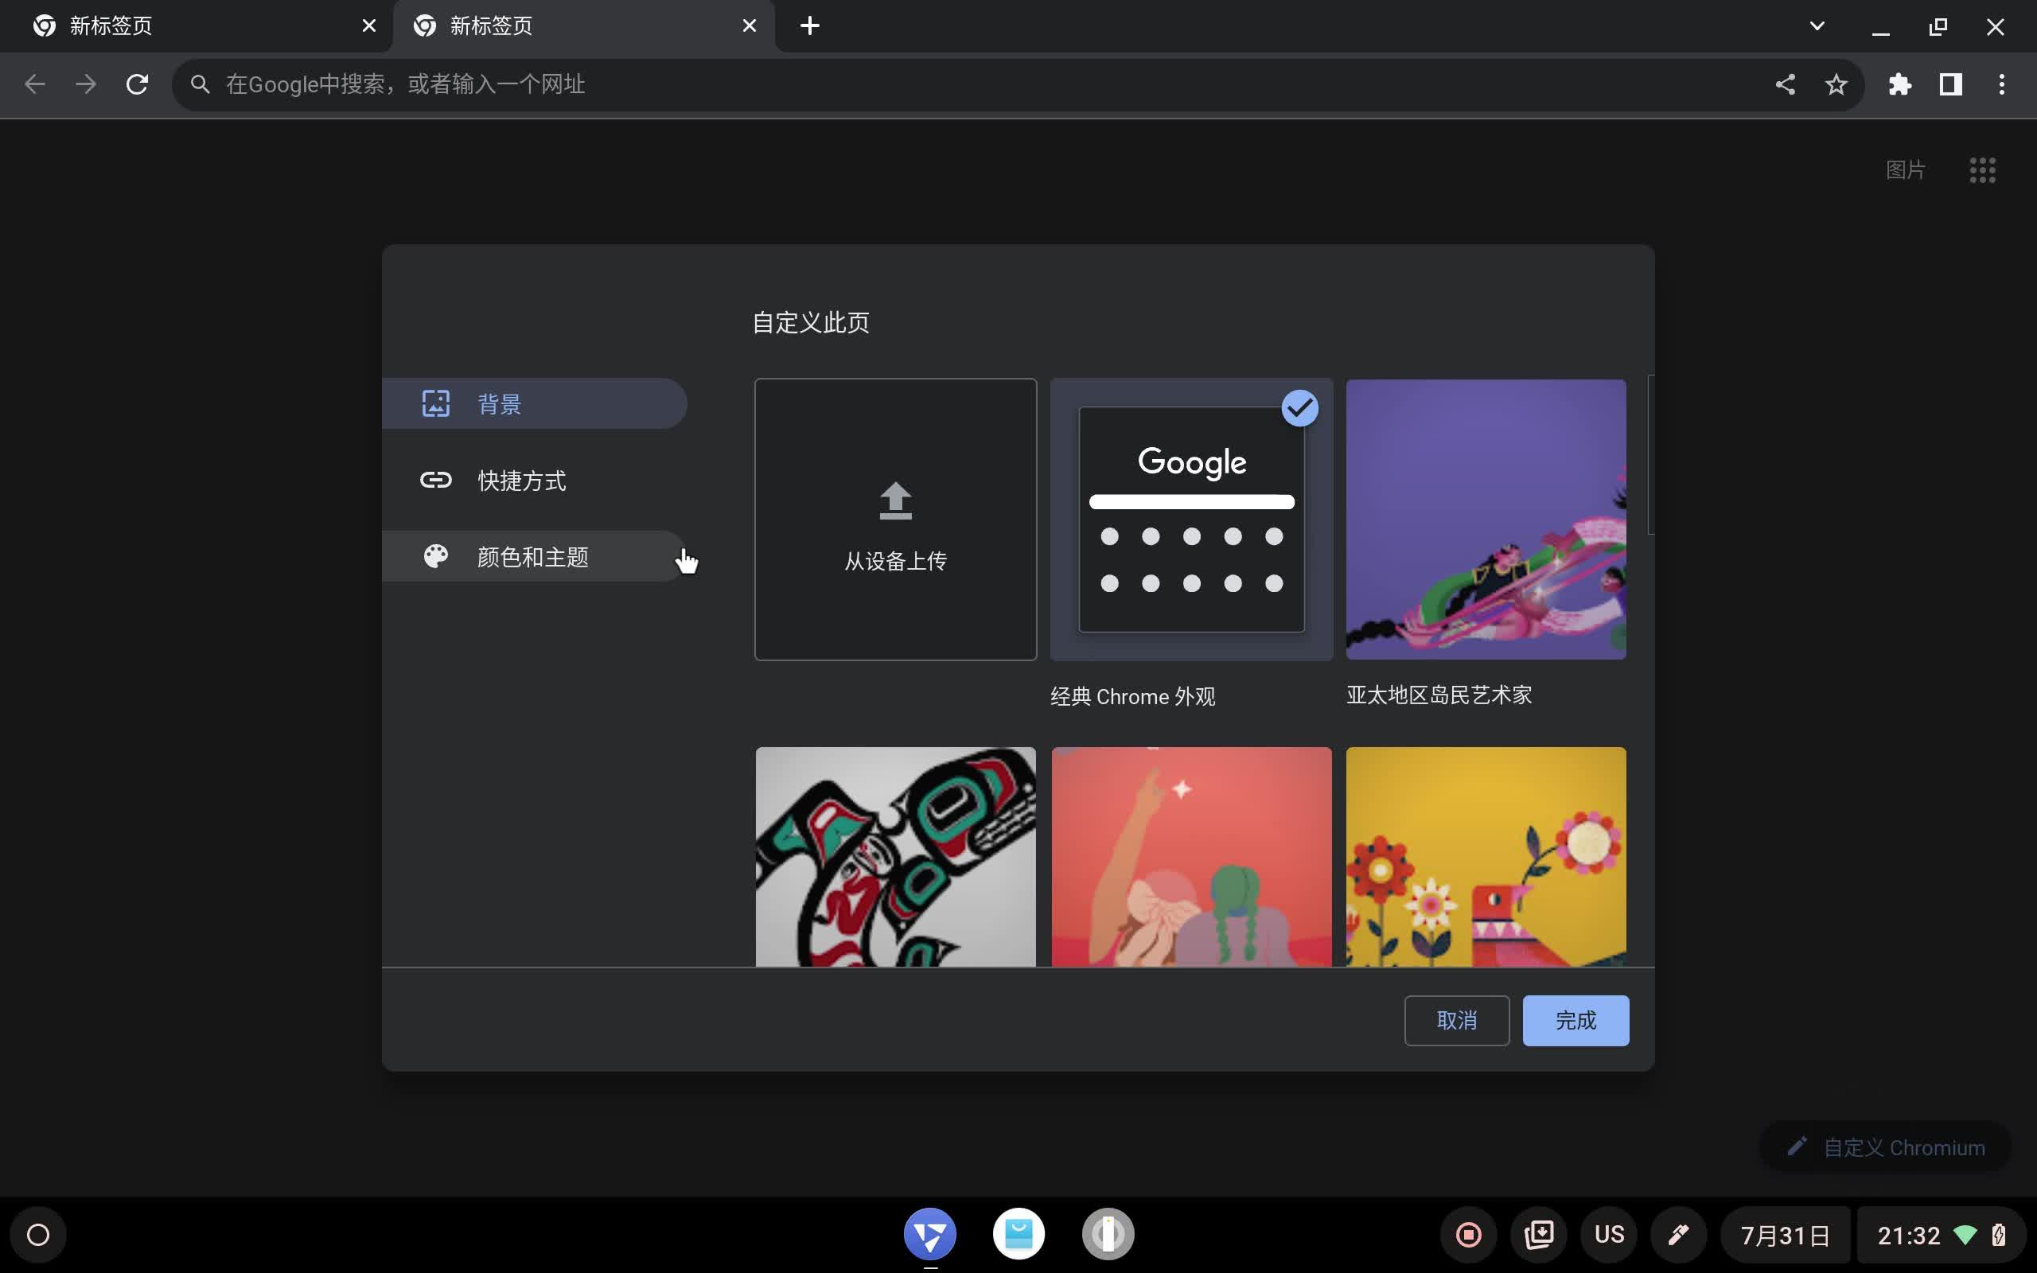Click the reload icon in the toolbar
This screenshot has height=1273, width=2037.
point(137,84)
